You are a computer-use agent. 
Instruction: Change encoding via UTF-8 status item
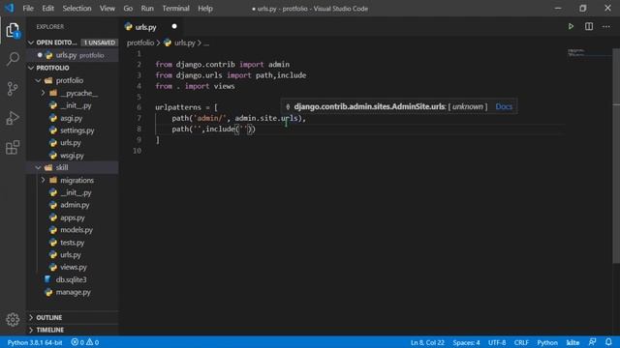(x=497, y=342)
